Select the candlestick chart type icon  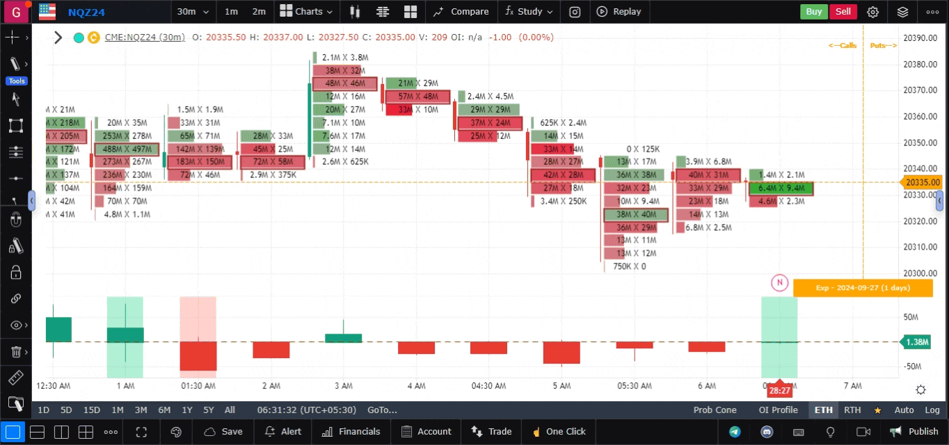355,12
